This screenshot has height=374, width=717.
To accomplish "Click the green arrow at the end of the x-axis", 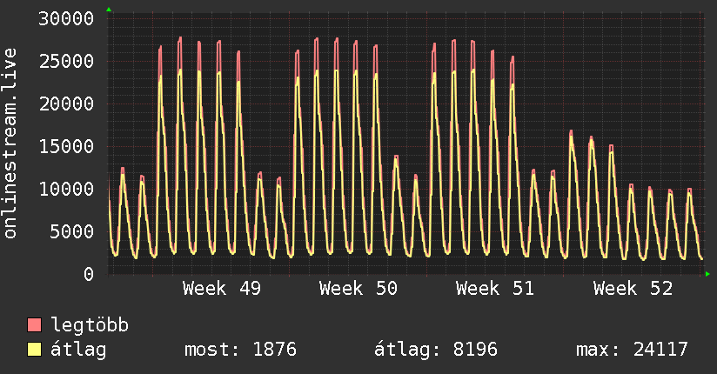I will click(707, 274).
